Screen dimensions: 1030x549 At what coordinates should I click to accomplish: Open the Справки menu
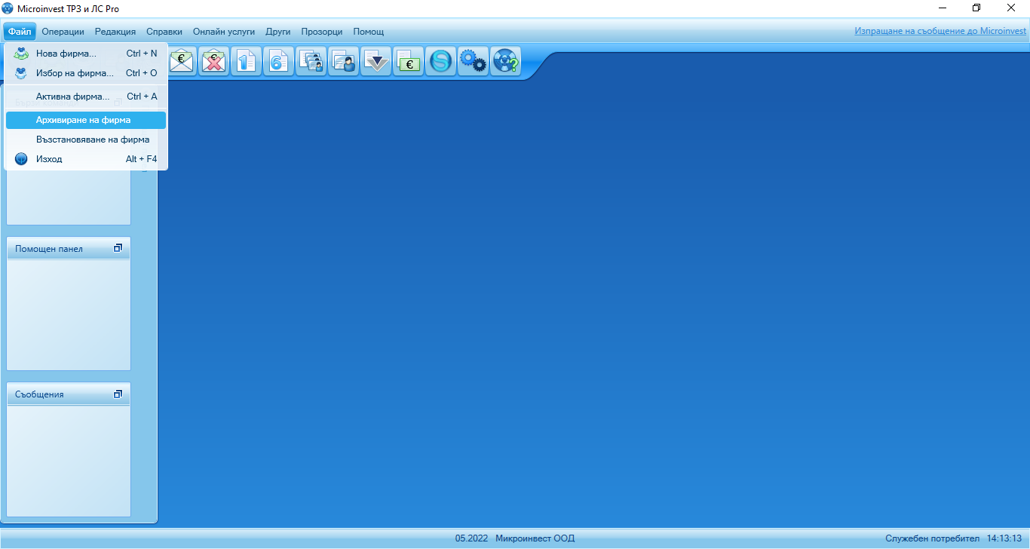click(164, 32)
